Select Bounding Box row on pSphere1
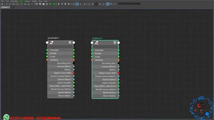The width and height of the screenshot is (214, 120). pos(105,63)
